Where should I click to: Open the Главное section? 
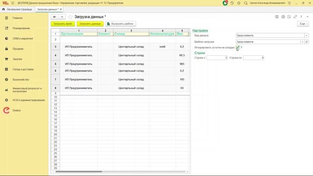[x=18, y=18]
